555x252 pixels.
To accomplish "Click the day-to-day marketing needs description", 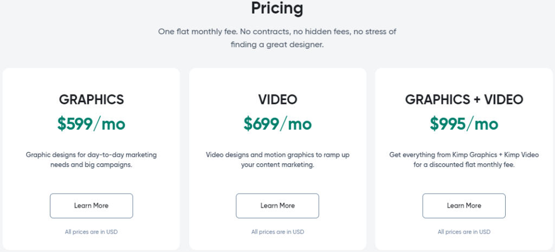I will 91,160.
